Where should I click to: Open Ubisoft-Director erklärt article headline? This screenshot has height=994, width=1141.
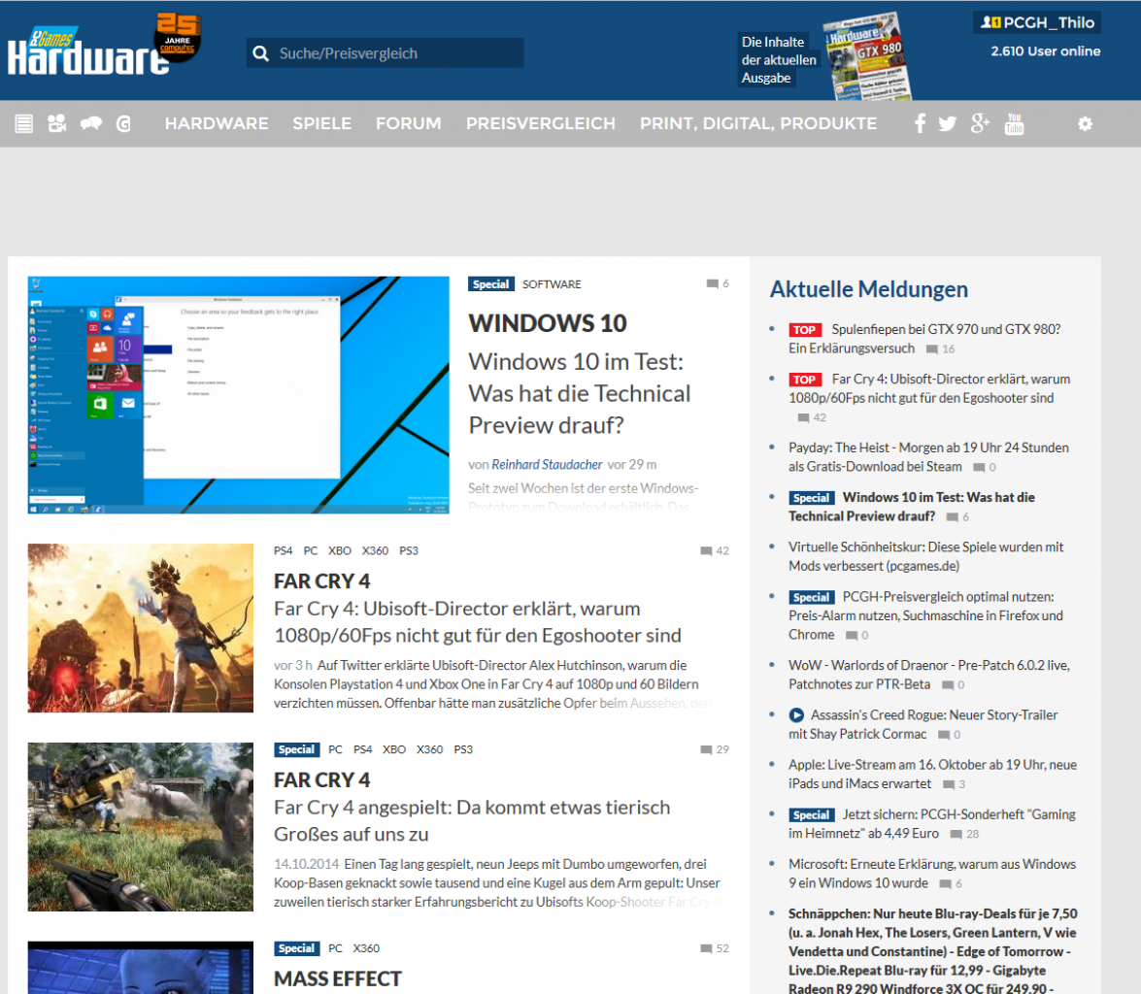point(478,622)
